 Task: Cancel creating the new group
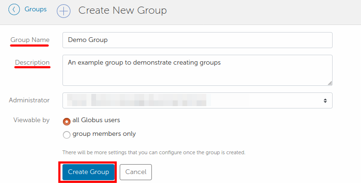pyautogui.click(x=136, y=172)
